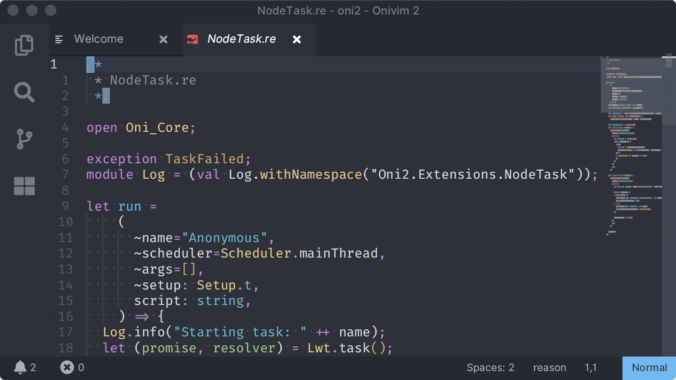676x380 pixels.
Task: Click the Spaces: 2 indentation setting
Action: pyautogui.click(x=490, y=367)
